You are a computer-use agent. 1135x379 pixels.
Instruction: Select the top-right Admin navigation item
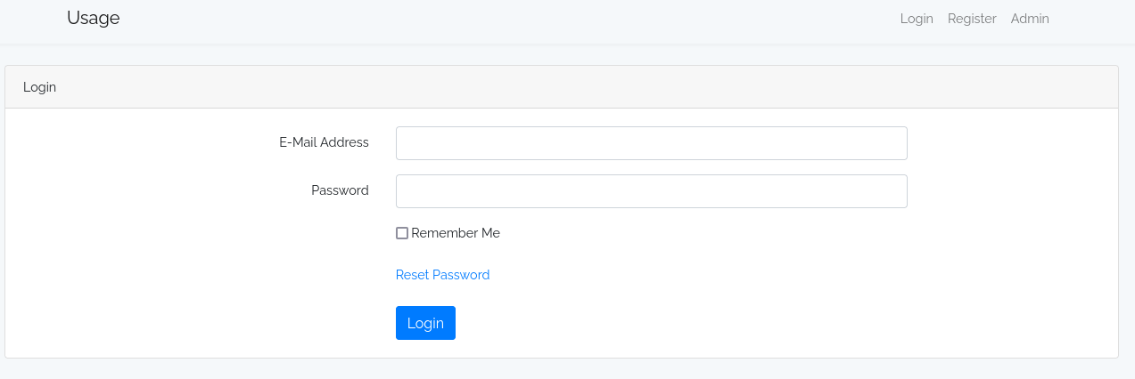click(1030, 19)
